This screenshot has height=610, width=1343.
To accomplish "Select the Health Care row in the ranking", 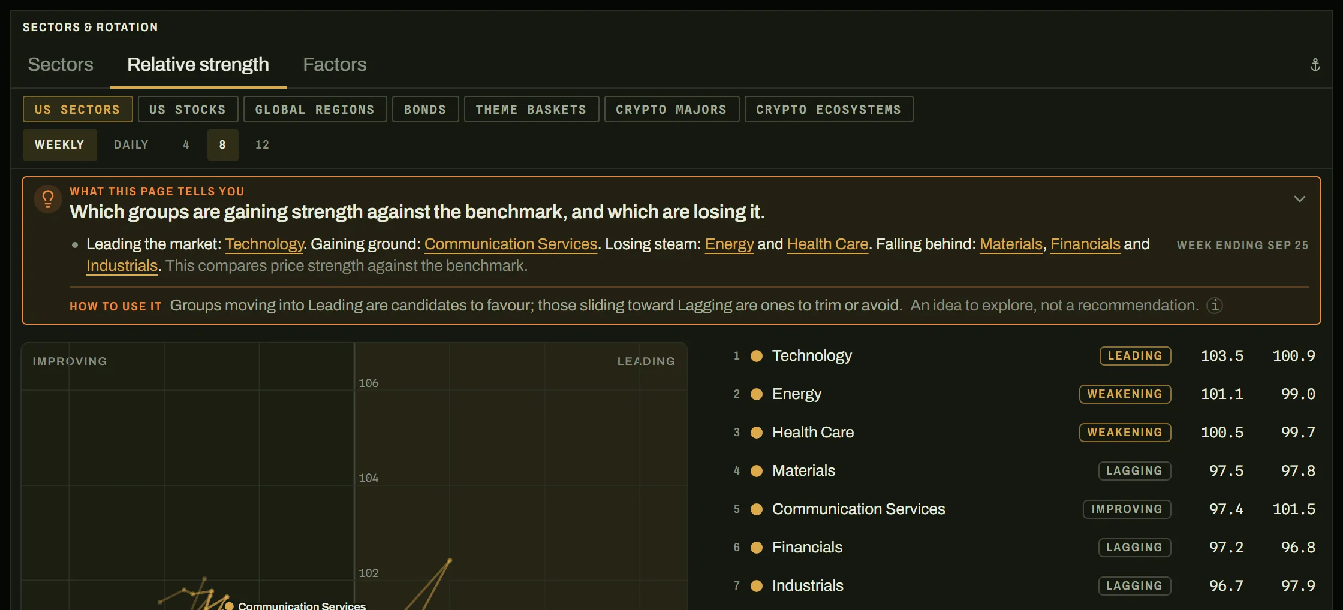I will coord(1024,433).
